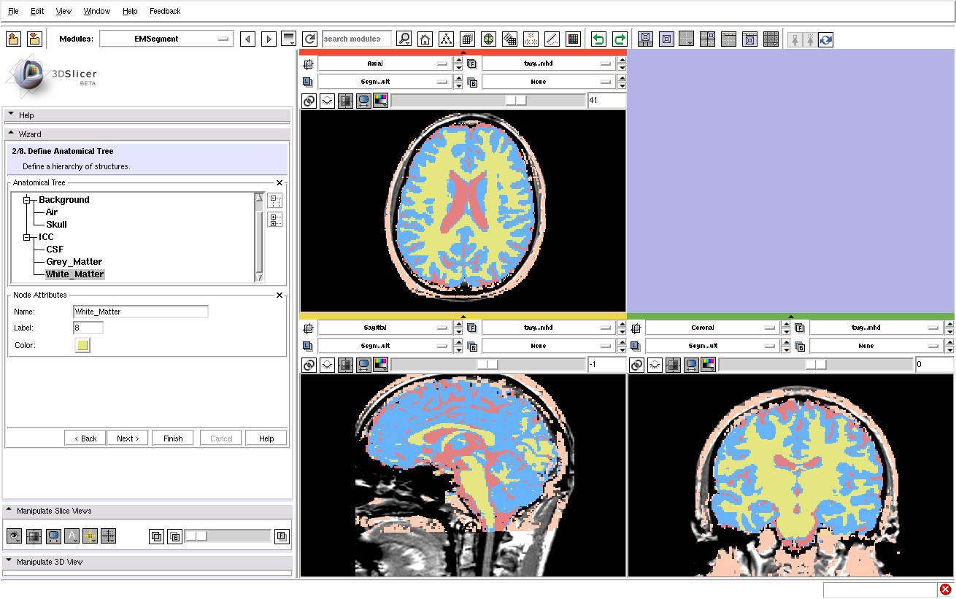The image size is (956, 599).
Task: Toggle slice visibility eye in Manipulate Slice Views
Action: pyautogui.click(x=14, y=537)
